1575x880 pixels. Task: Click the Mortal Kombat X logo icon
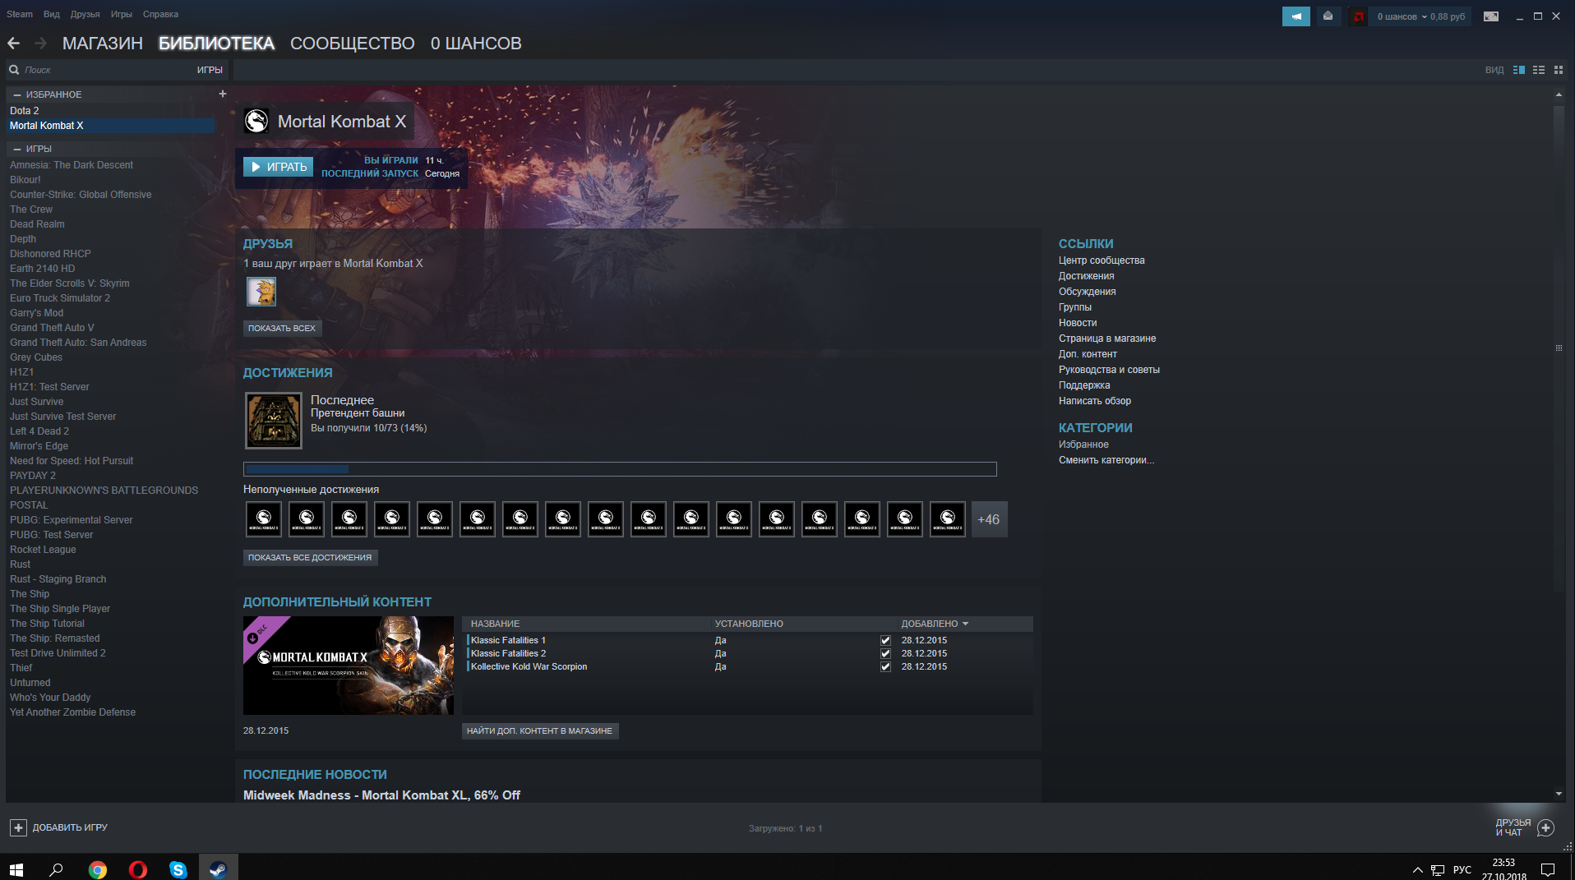point(256,122)
